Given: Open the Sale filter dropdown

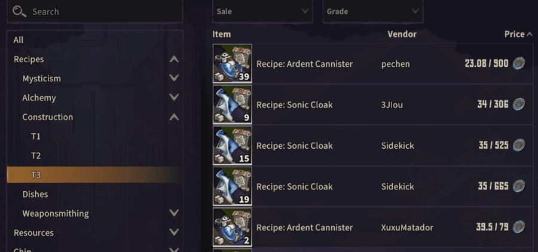Looking at the screenshot, I should coord(263,11).
